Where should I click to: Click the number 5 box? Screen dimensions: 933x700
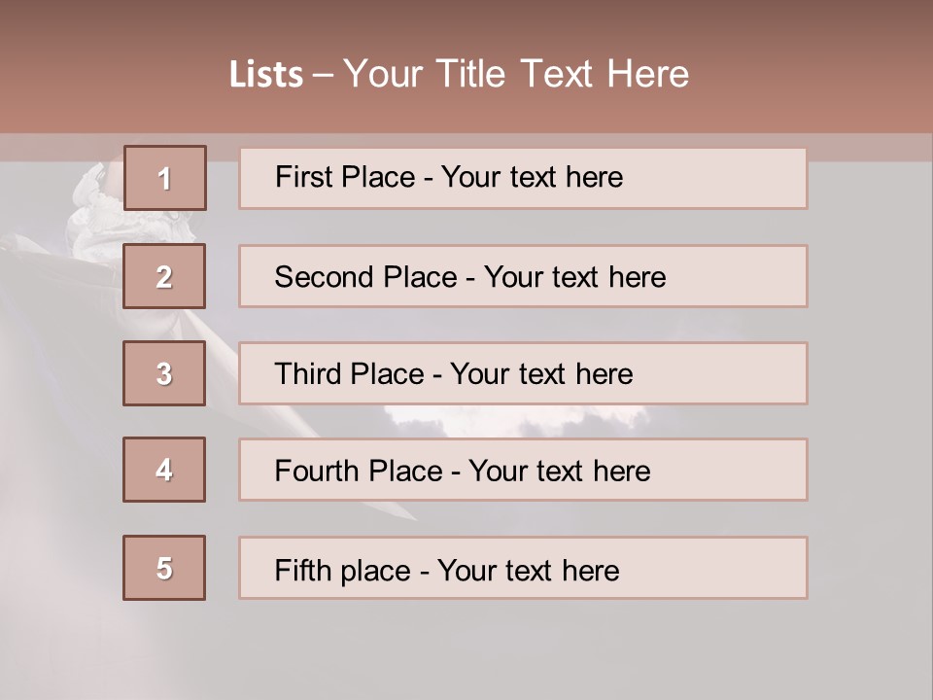click(164, 568)
